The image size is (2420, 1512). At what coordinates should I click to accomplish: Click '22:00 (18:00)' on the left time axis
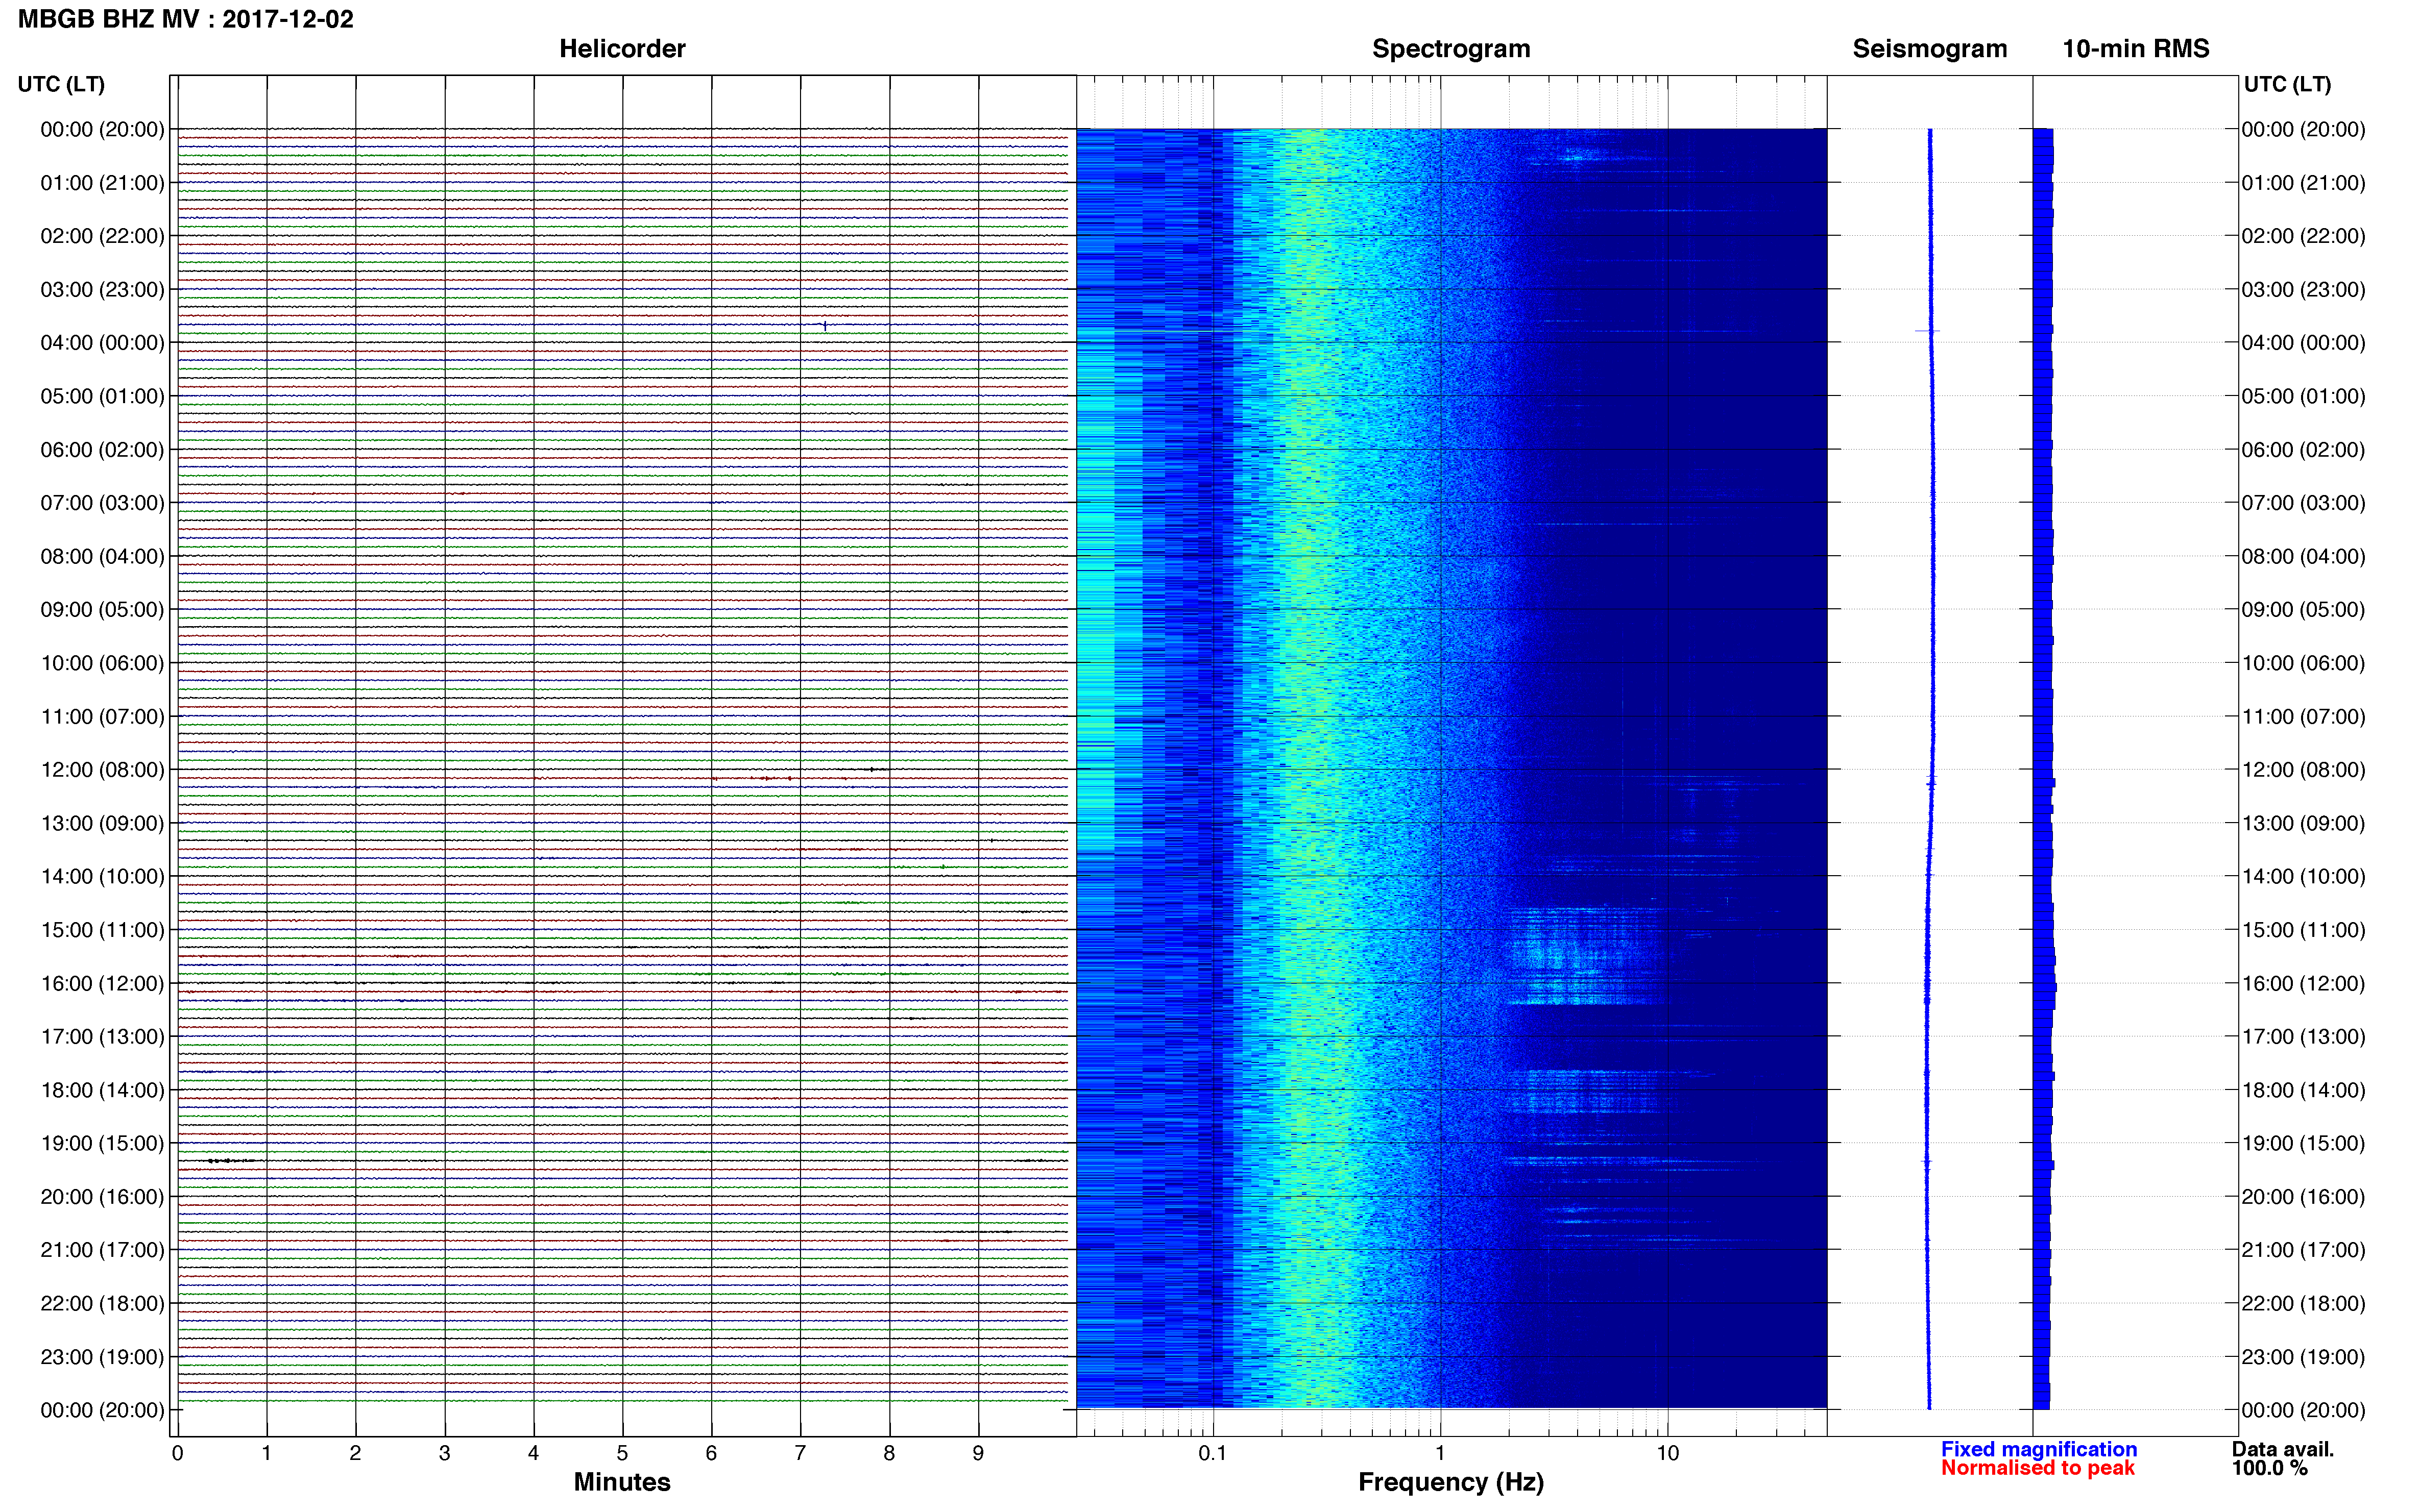pos(102,1303)
